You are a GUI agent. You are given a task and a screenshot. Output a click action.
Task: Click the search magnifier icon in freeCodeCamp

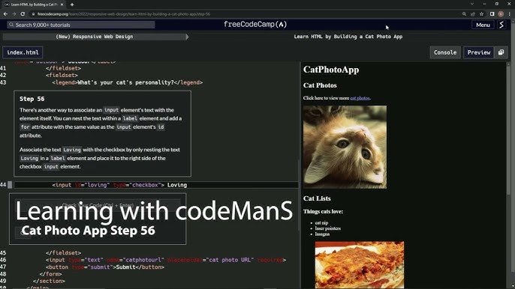point(11,25)
